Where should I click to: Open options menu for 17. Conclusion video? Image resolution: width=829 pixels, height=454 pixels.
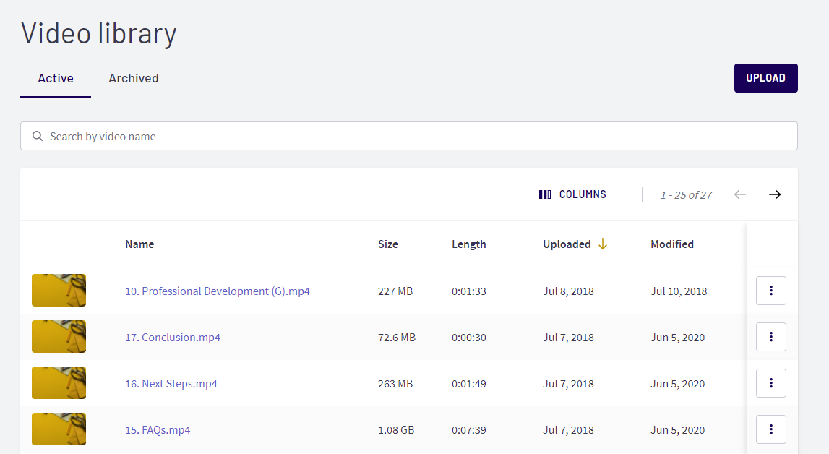(771, 337)
